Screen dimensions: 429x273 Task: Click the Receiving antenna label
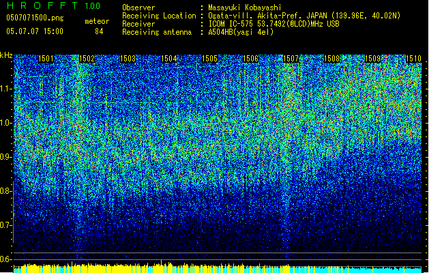[x=157, y=32]
